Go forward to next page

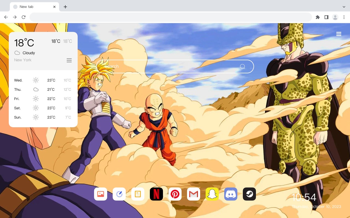tap(15, 17)
